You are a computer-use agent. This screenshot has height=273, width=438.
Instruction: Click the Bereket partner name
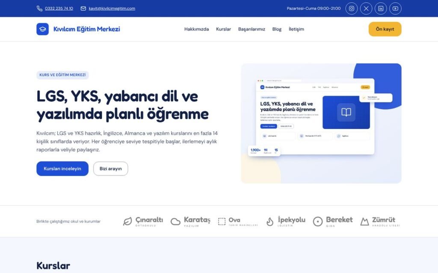tap(339, 220)
